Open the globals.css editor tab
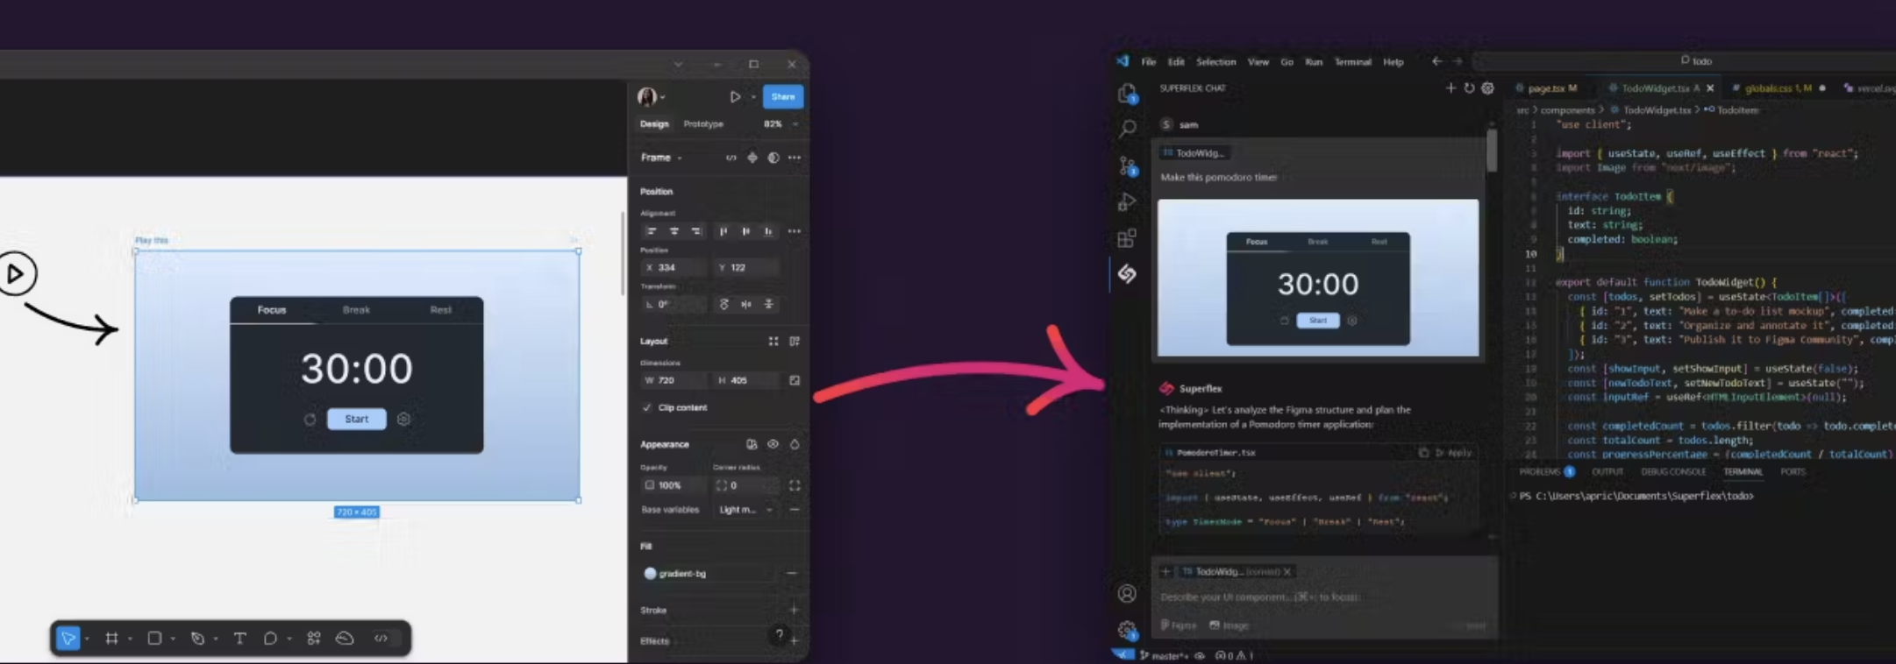1896x664 pixels. click(x=1777, y=88)
